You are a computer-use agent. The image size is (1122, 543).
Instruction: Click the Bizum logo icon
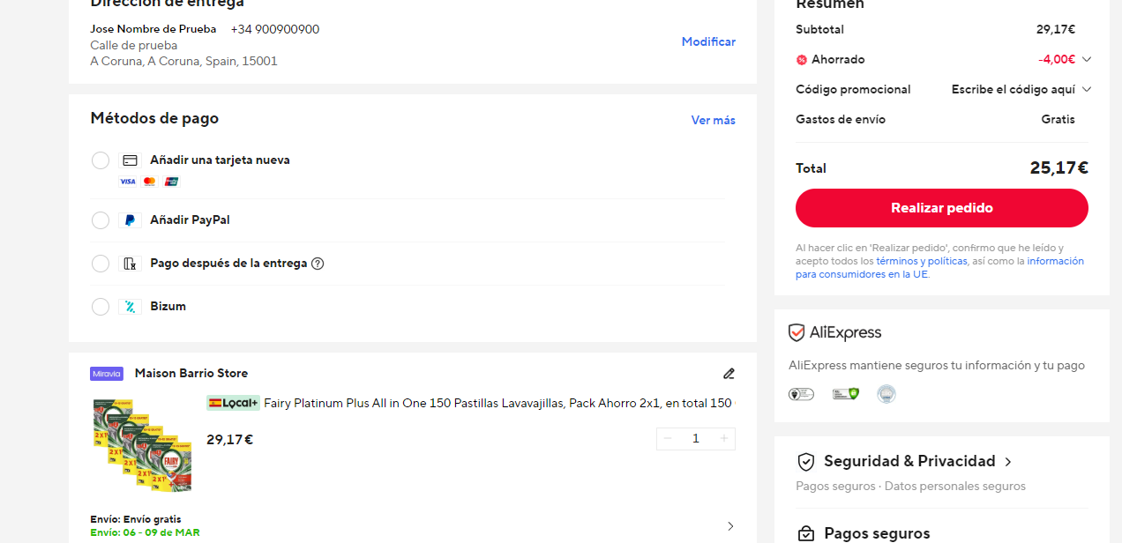click(130, 307)
